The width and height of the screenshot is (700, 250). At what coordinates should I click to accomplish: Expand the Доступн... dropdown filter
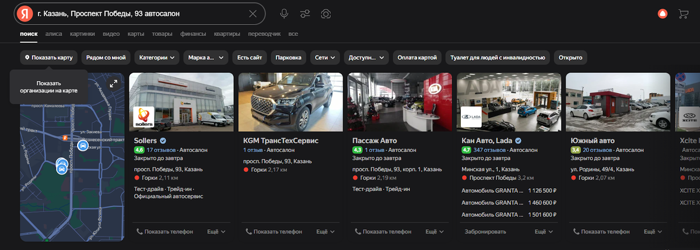(x=366, y=58)
